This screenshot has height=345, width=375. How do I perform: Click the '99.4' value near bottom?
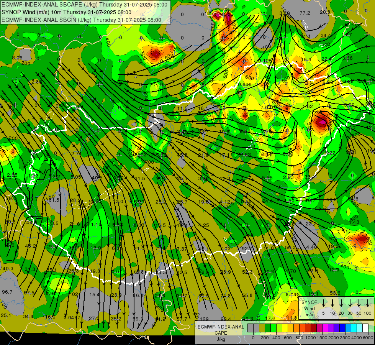226,319
